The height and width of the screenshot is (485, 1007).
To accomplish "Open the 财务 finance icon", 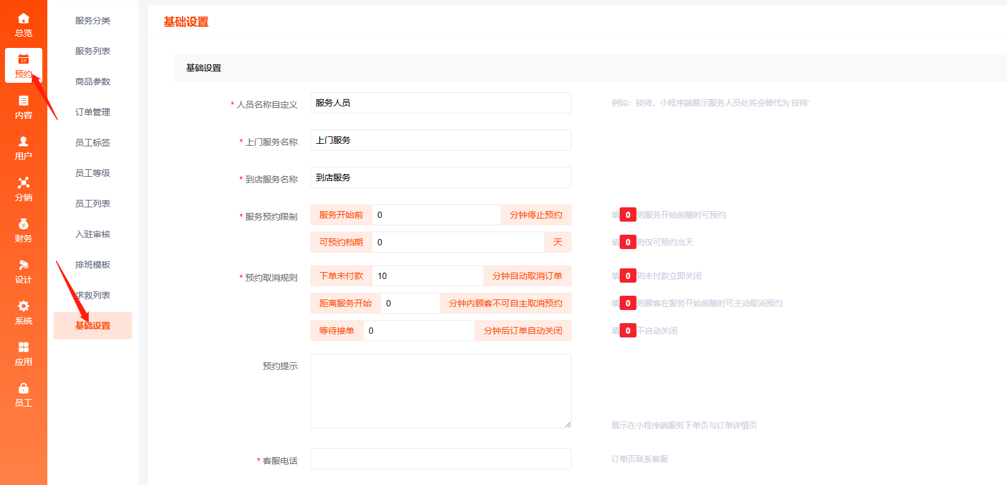I will pyautogui.click(x=24, y=224).
